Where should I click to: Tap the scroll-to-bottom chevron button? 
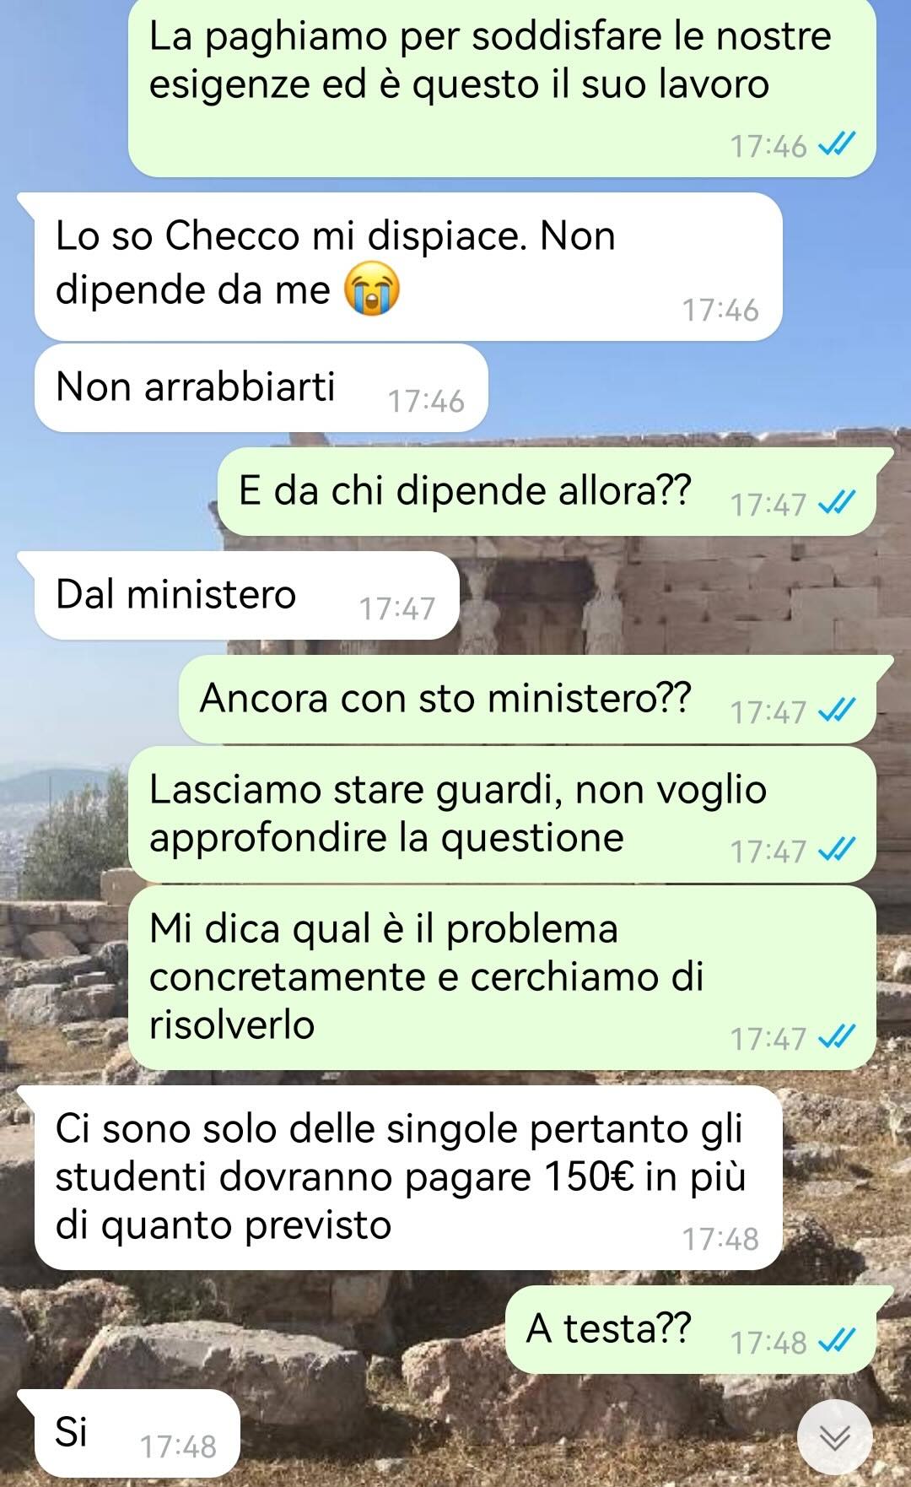(835, 1437)
